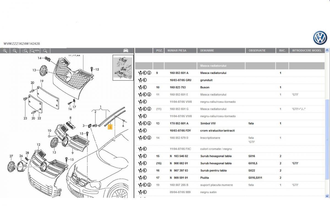This screenshot has width=330, height=206.
Task: Click the car overview icon in diagram toolbar
Action: (126, 51)
